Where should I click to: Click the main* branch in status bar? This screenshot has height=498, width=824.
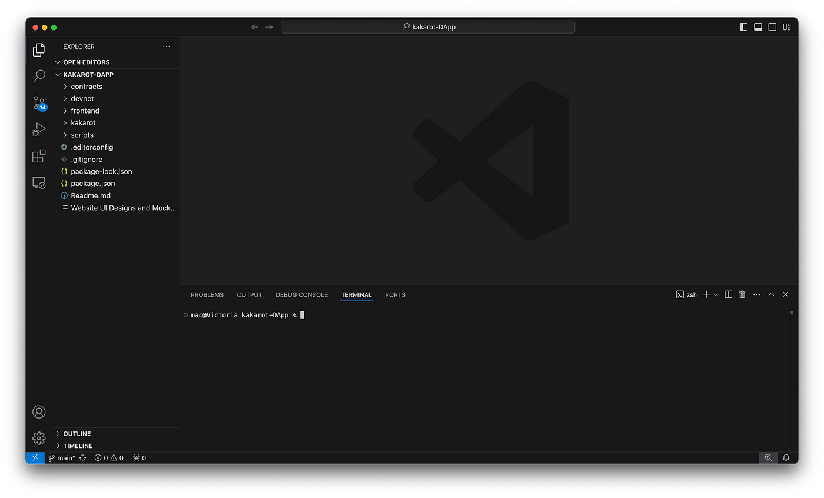[62, 457]
